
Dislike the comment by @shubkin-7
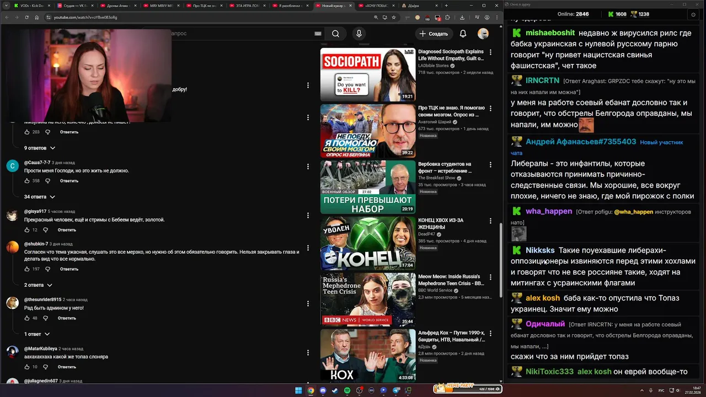(x=47, y=269)
